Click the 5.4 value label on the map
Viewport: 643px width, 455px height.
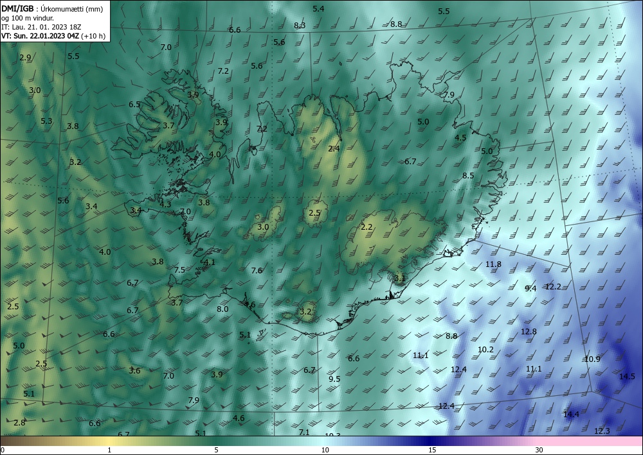coord(318,8)
